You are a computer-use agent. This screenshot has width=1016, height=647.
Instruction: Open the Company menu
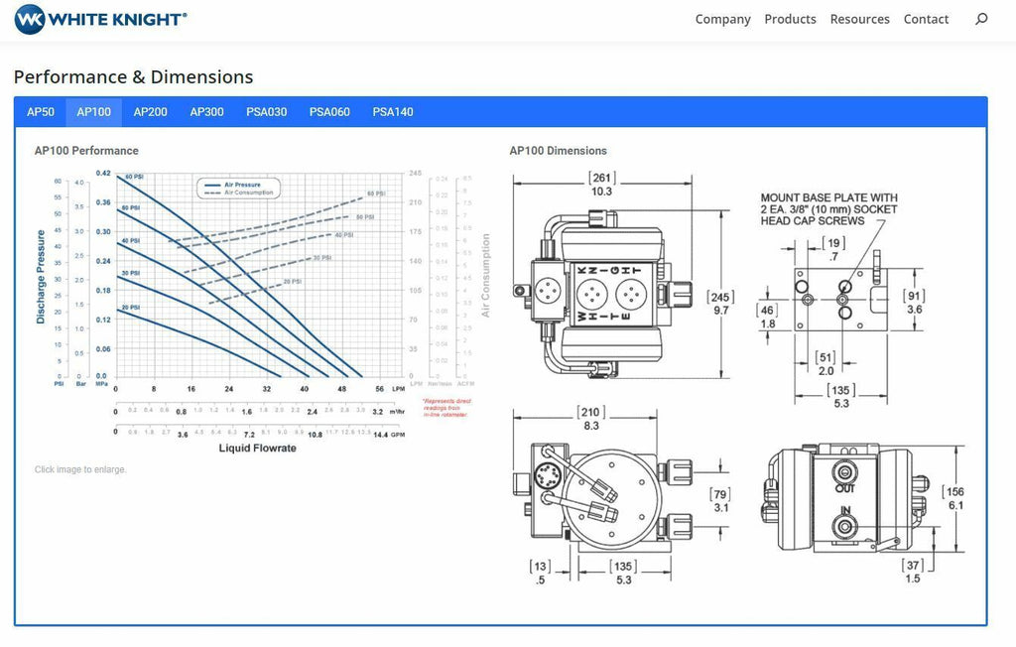click(x=722, y=19)
